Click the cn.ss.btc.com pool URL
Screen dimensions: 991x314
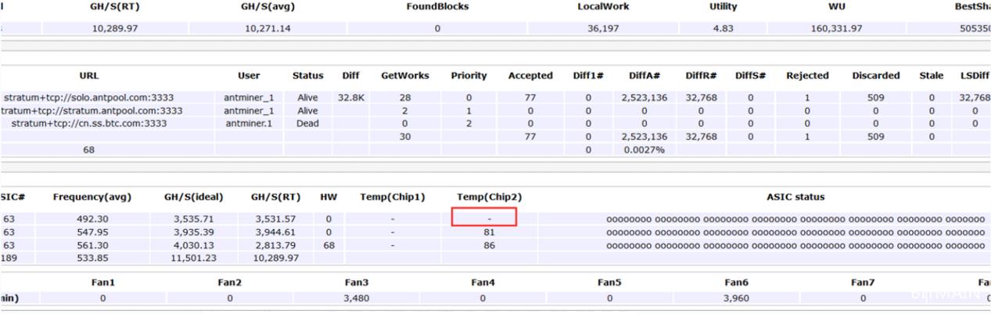click(88, 123)
